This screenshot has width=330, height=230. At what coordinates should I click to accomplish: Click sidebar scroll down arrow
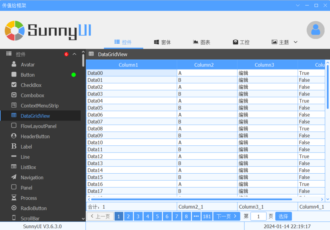click(83, 219)
